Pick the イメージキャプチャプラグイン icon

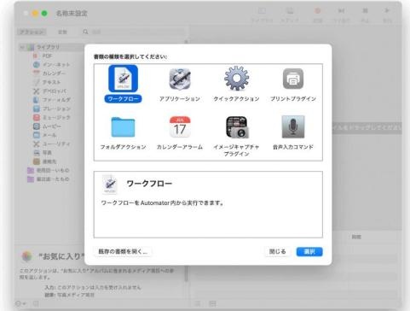237,127
